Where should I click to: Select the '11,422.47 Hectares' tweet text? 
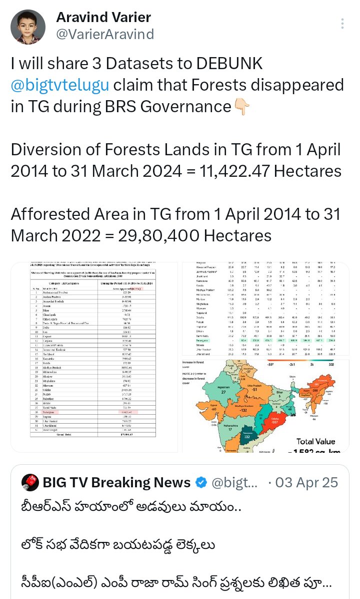(x=270, y=171)
